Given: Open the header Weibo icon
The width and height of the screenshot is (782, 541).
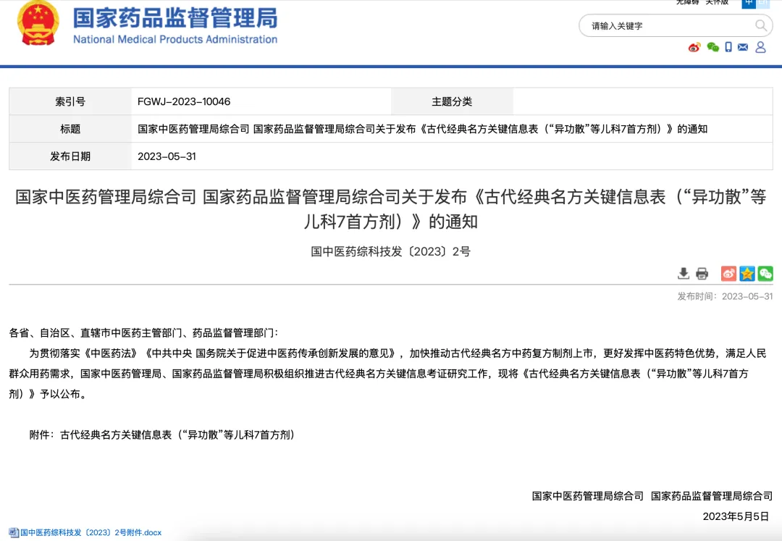Looking at the screenshot, I should [x=694, y=47].
